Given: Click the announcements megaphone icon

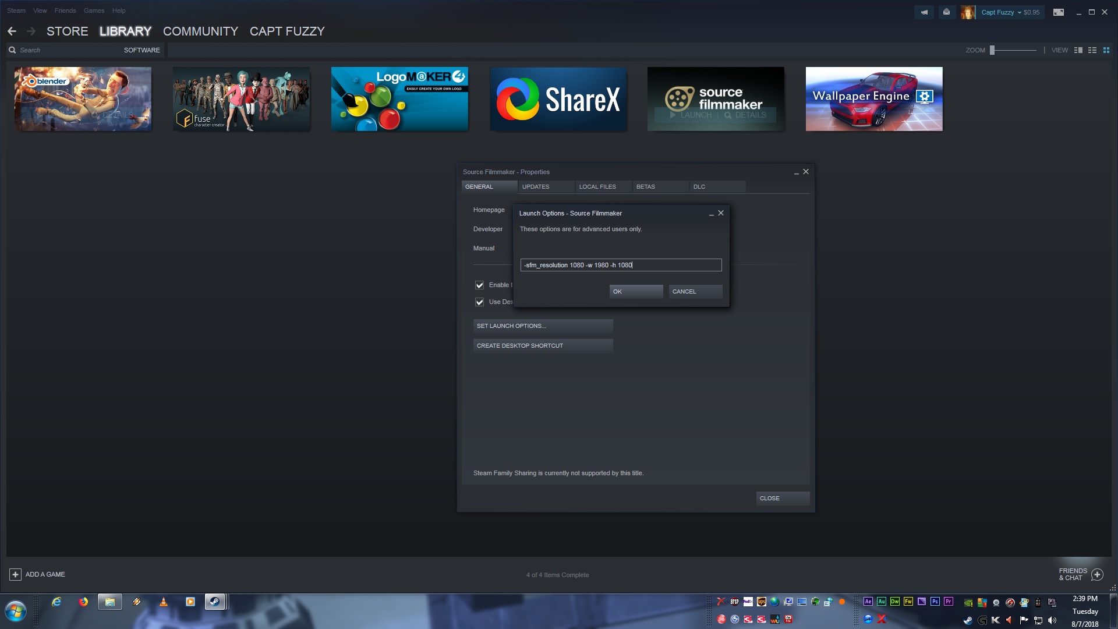Looking at the screenshot, I should click(x=924, y=12).
